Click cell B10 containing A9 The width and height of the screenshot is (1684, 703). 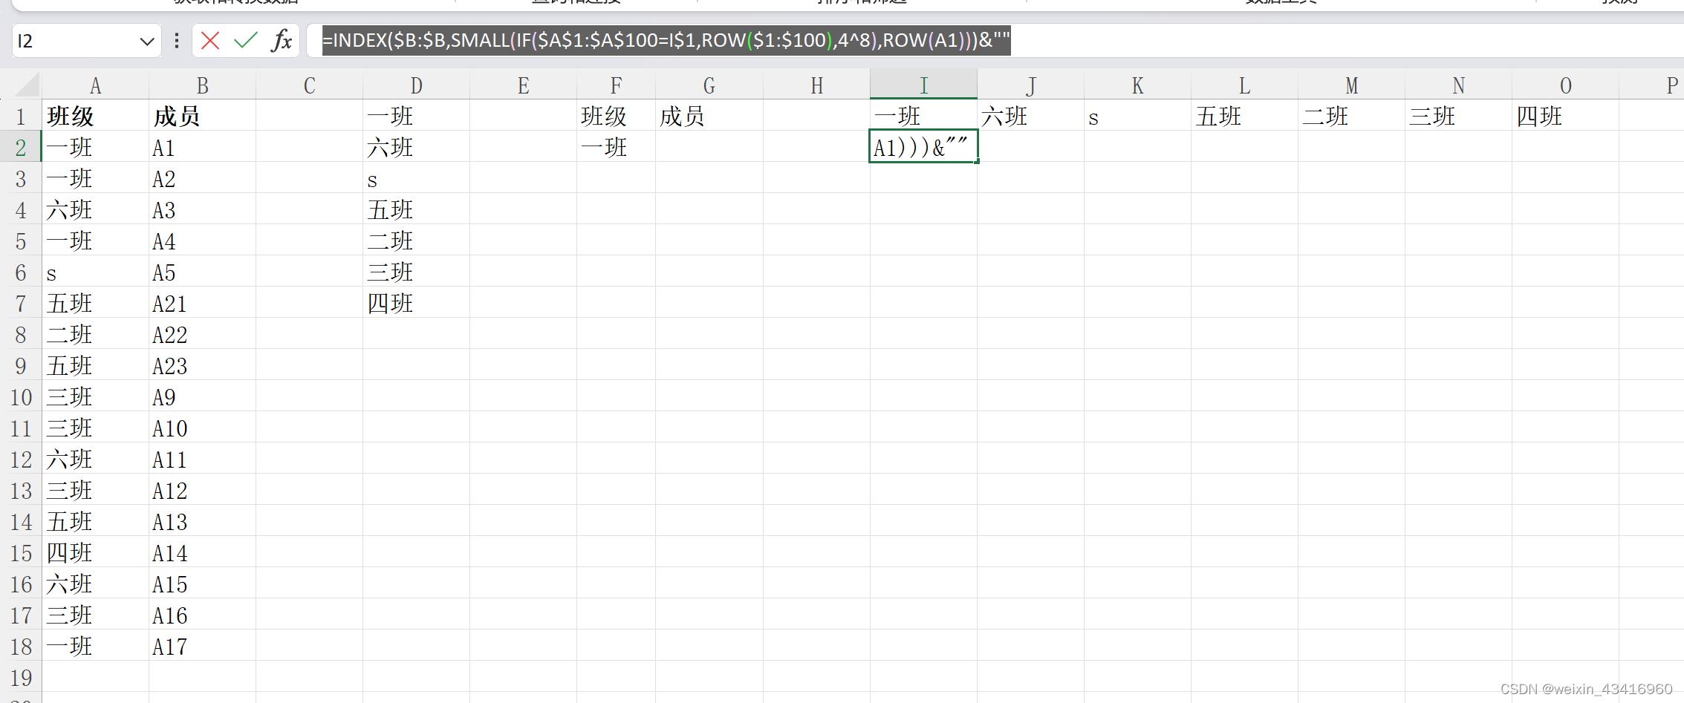(202, 396)
